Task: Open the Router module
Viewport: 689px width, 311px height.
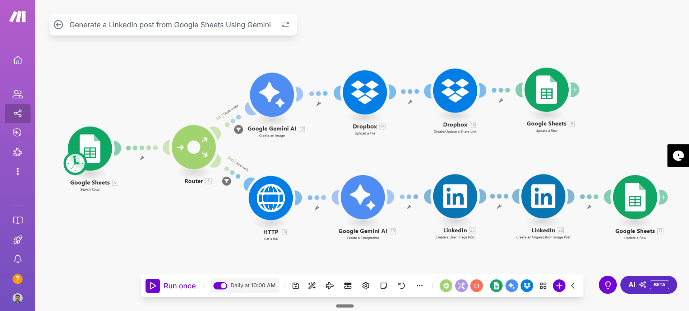Action: pos(194,147)
